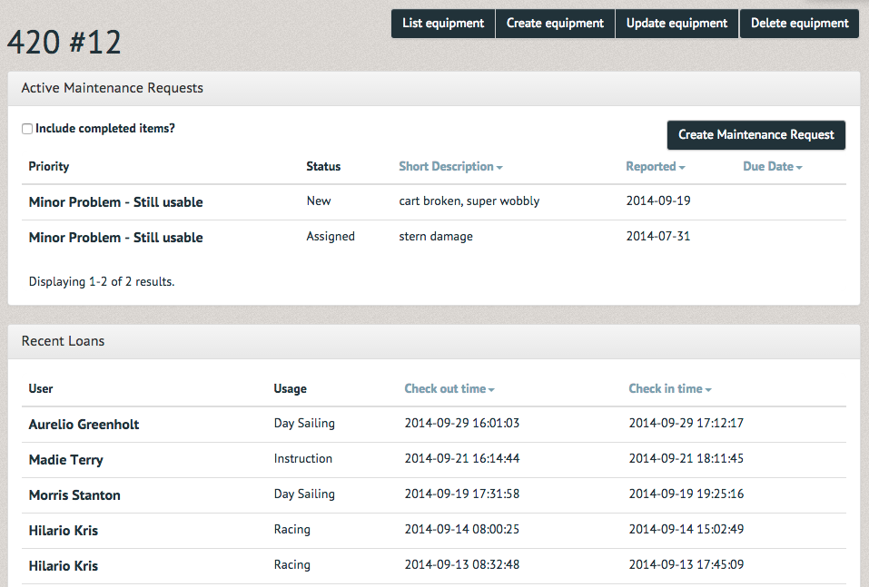869x587 pixels.
Task: Sort by Short Description column
Action: coord(450,167)
